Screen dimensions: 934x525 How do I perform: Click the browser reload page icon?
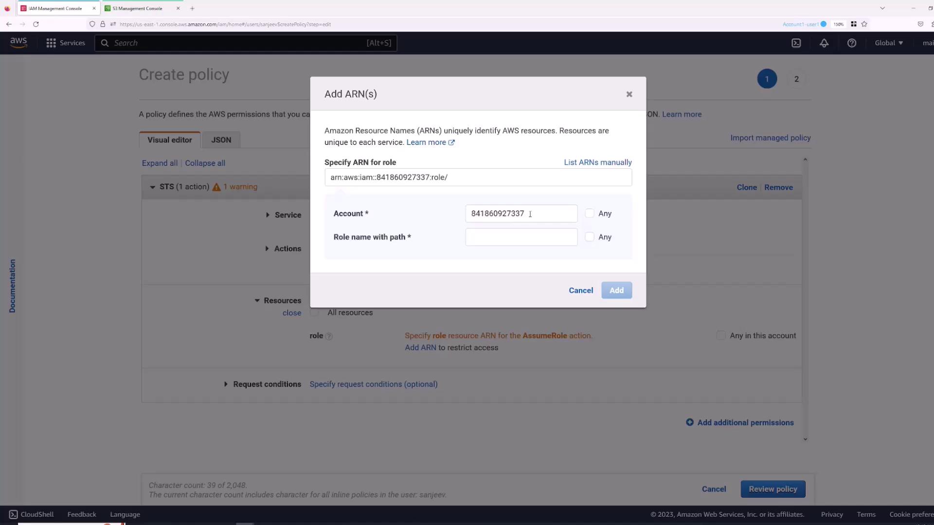tap(36, 24)
